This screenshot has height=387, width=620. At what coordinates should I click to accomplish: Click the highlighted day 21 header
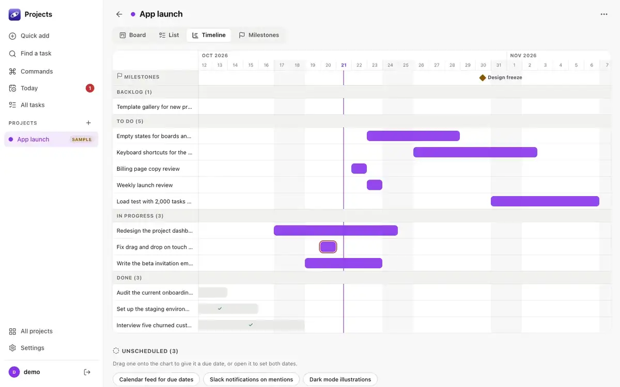tap(344, 65)
